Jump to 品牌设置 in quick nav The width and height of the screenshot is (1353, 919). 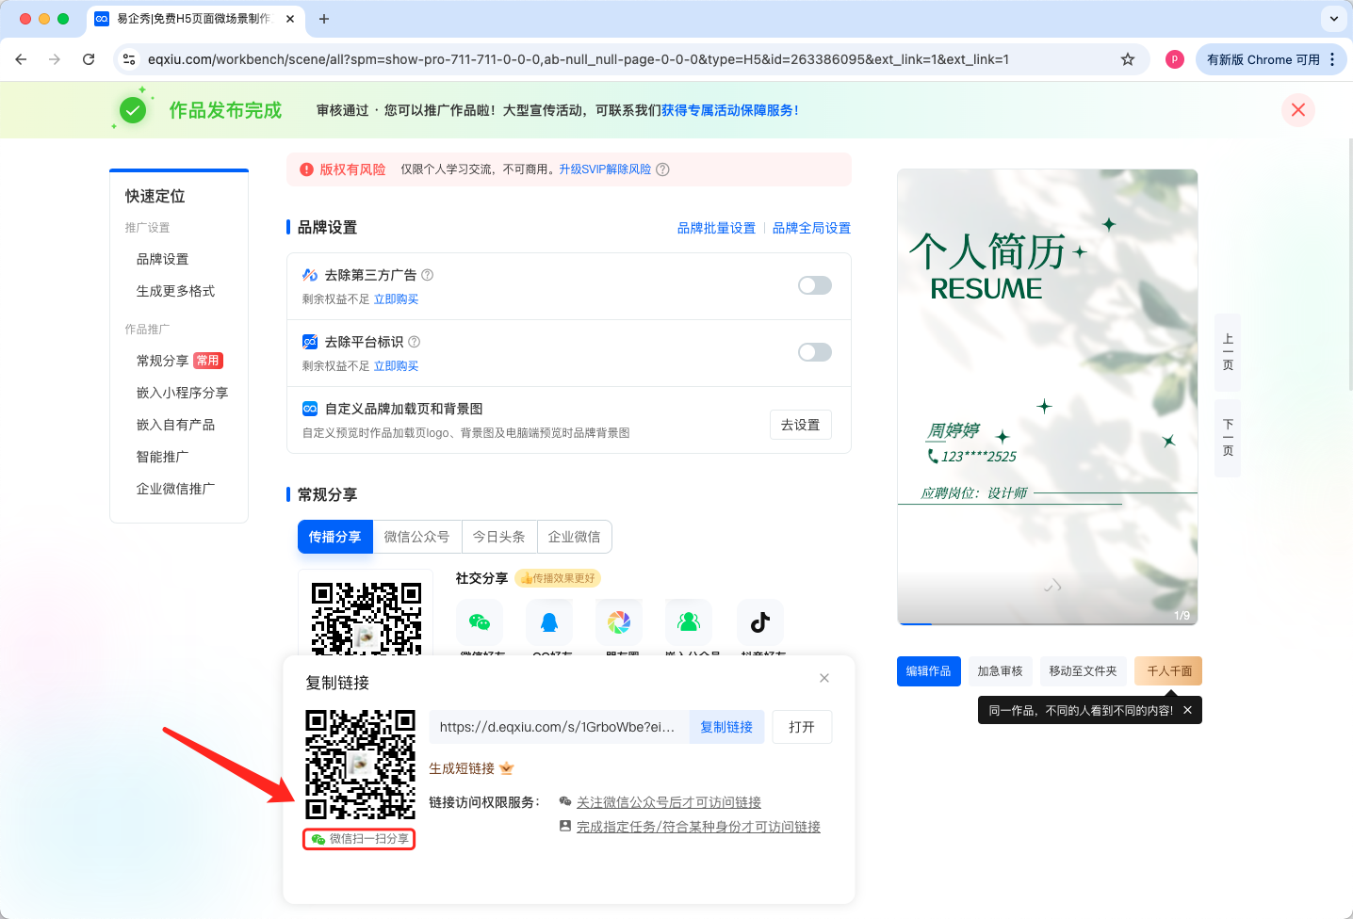pyautogui.click(x=162, y=259)
